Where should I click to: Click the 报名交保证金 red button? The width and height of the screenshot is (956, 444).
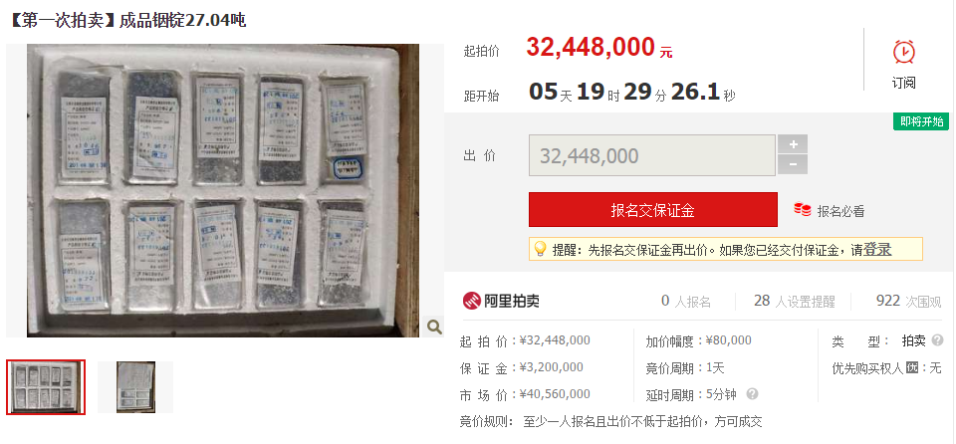pyautogui.click(x=653, y=210)
